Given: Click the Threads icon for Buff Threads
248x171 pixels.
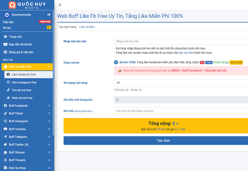Looking at the screenshot, I should click(x=5, y=160).
